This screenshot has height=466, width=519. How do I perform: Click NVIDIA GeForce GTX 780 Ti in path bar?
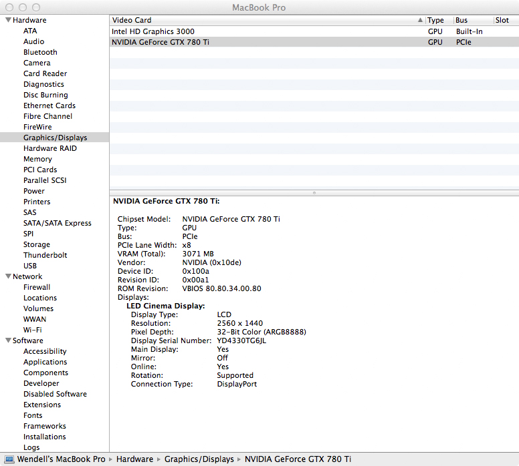click(298, 459)
